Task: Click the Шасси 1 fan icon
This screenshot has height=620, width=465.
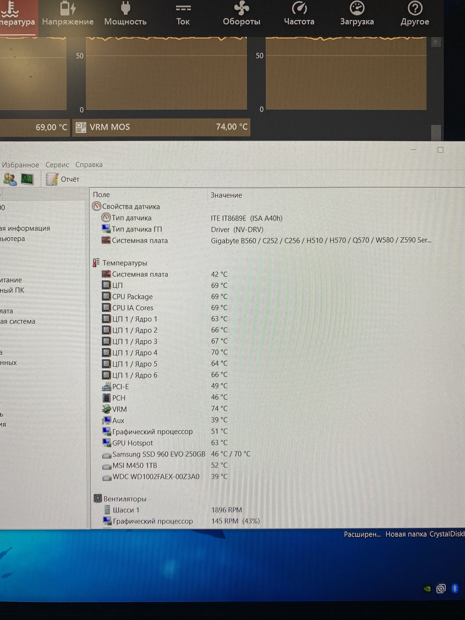Action: pos(107,510)
